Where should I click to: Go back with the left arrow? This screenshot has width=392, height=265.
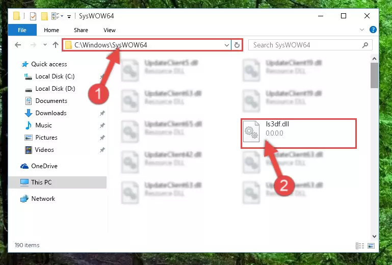click(18, 45)
